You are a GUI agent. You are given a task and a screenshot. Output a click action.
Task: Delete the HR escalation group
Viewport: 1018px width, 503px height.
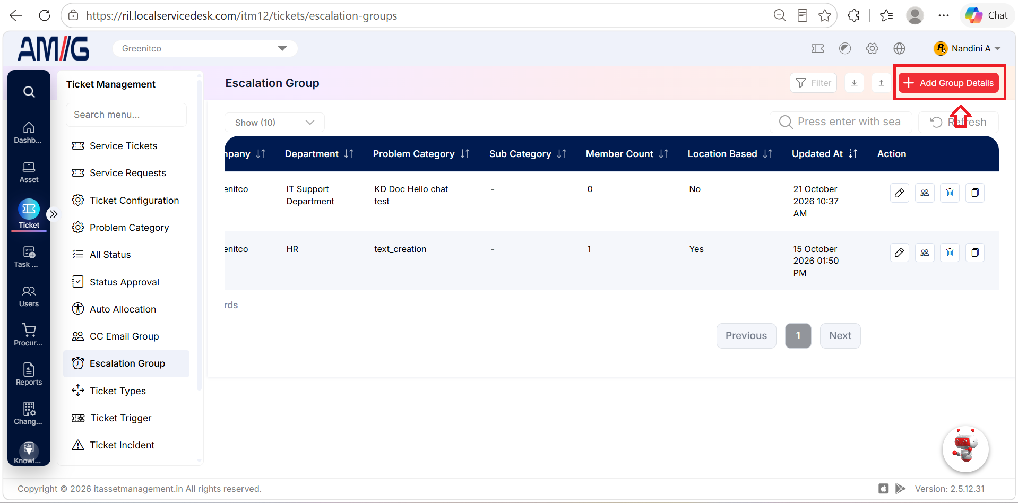click(950, 253)
